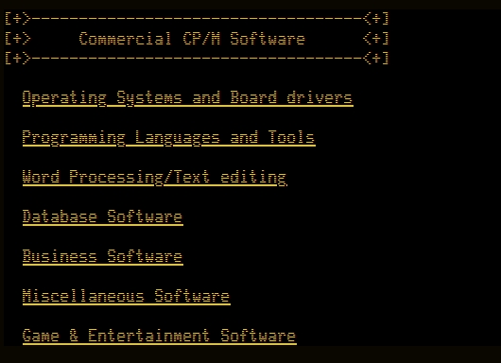This screenshot has height=363, width=501.
Task: Click the word 'drivers' in the first link
Action: coord(320,97)
